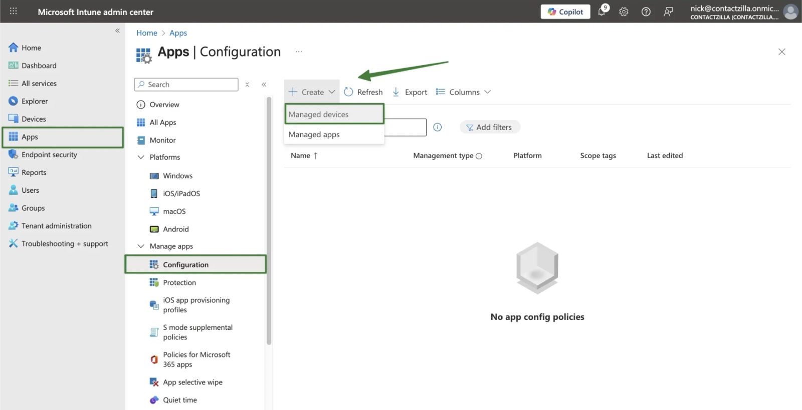The image size is (802, 410).
Task: Click the Reports icon in navigation
Action: tap(13, 172)
